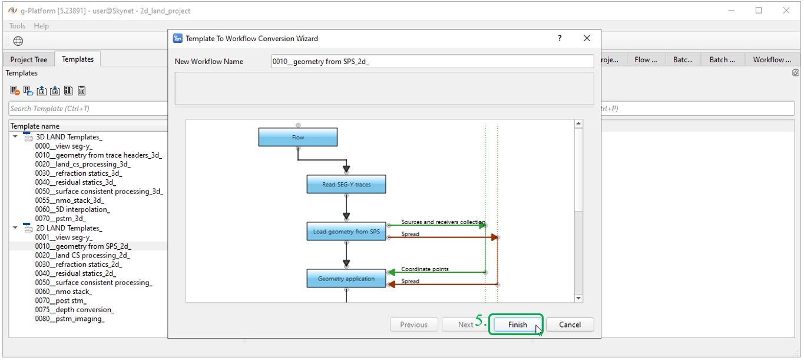The image size is (804, 361).
Task: Collapse the 3D LAND Templates group
Action: coord(15,136)
